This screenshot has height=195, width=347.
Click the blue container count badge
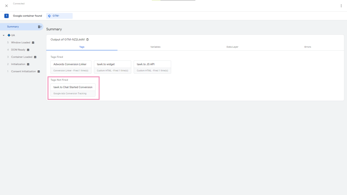(x=6, y=16)
